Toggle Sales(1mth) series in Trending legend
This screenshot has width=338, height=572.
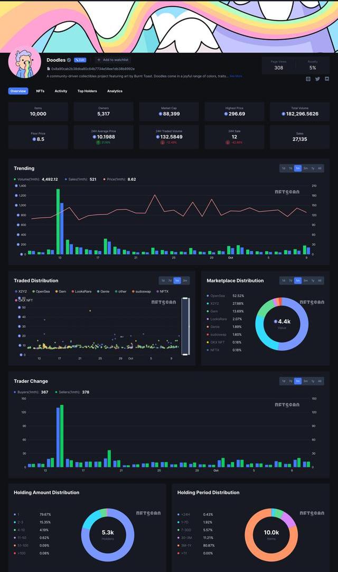pyautogui.click(x=81, y=180)
